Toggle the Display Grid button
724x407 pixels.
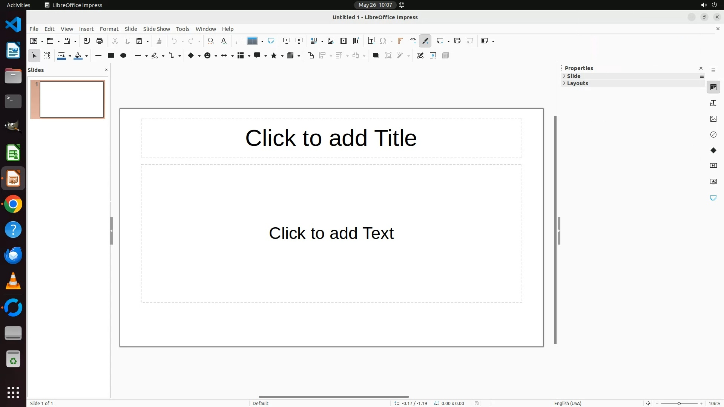[x=239, y=41]
